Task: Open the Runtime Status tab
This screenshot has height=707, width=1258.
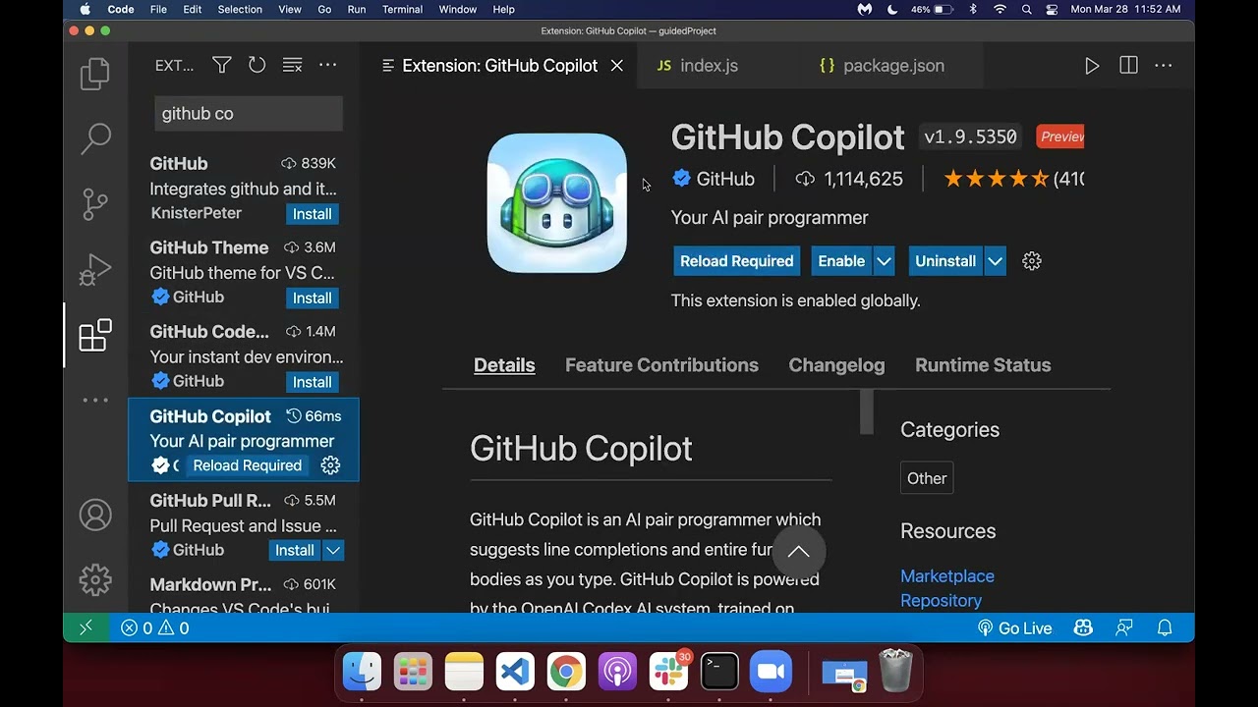Action: tap(983, 365)
